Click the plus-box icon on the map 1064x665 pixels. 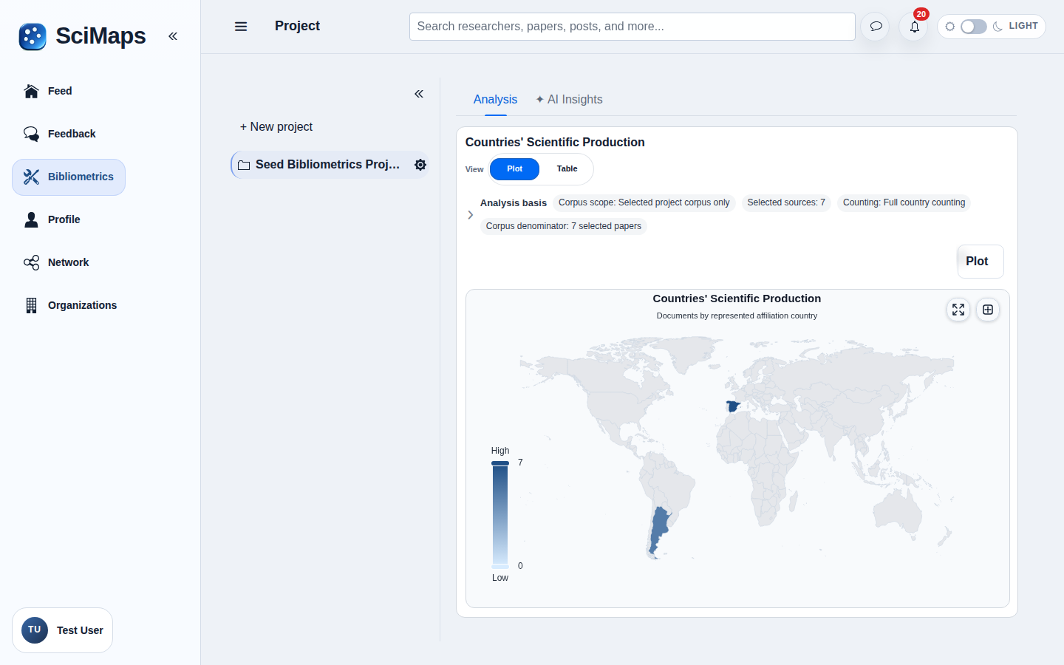[988, 310]
